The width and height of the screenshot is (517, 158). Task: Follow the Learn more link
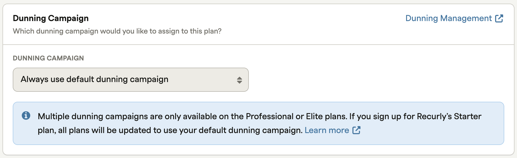point(327,130)
